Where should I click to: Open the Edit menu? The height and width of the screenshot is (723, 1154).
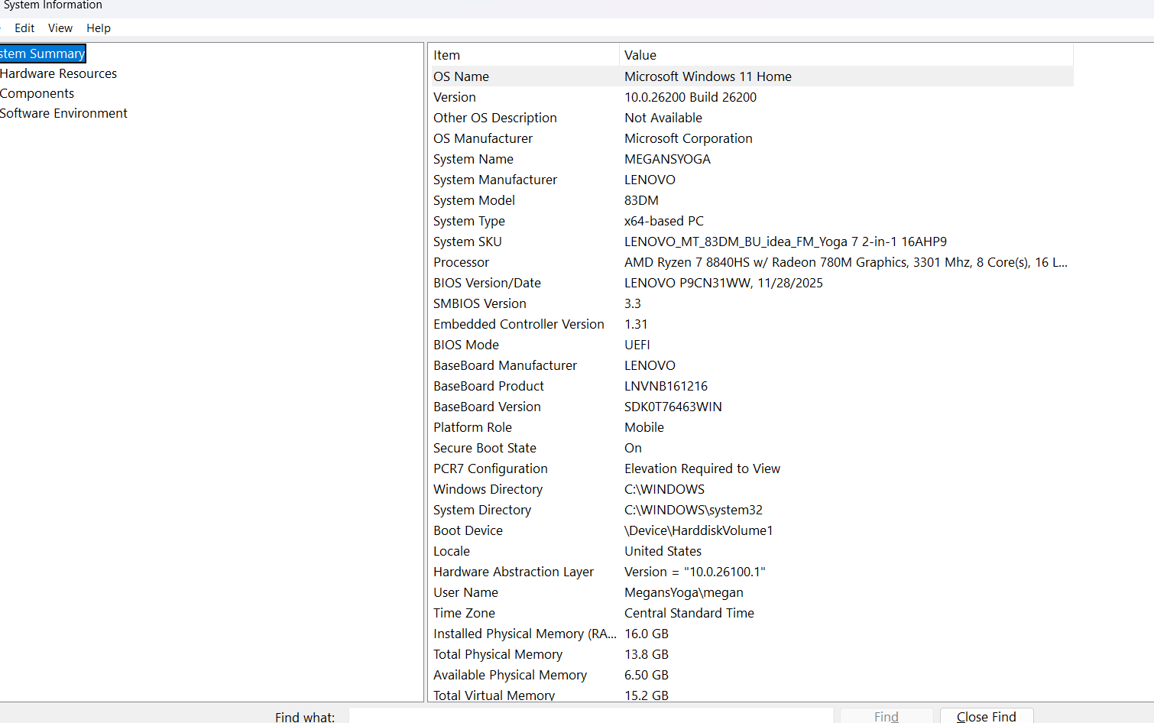(x=24, y=28)
